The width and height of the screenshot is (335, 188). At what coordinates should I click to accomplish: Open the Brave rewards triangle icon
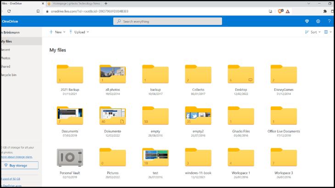[x=288, y=11]
